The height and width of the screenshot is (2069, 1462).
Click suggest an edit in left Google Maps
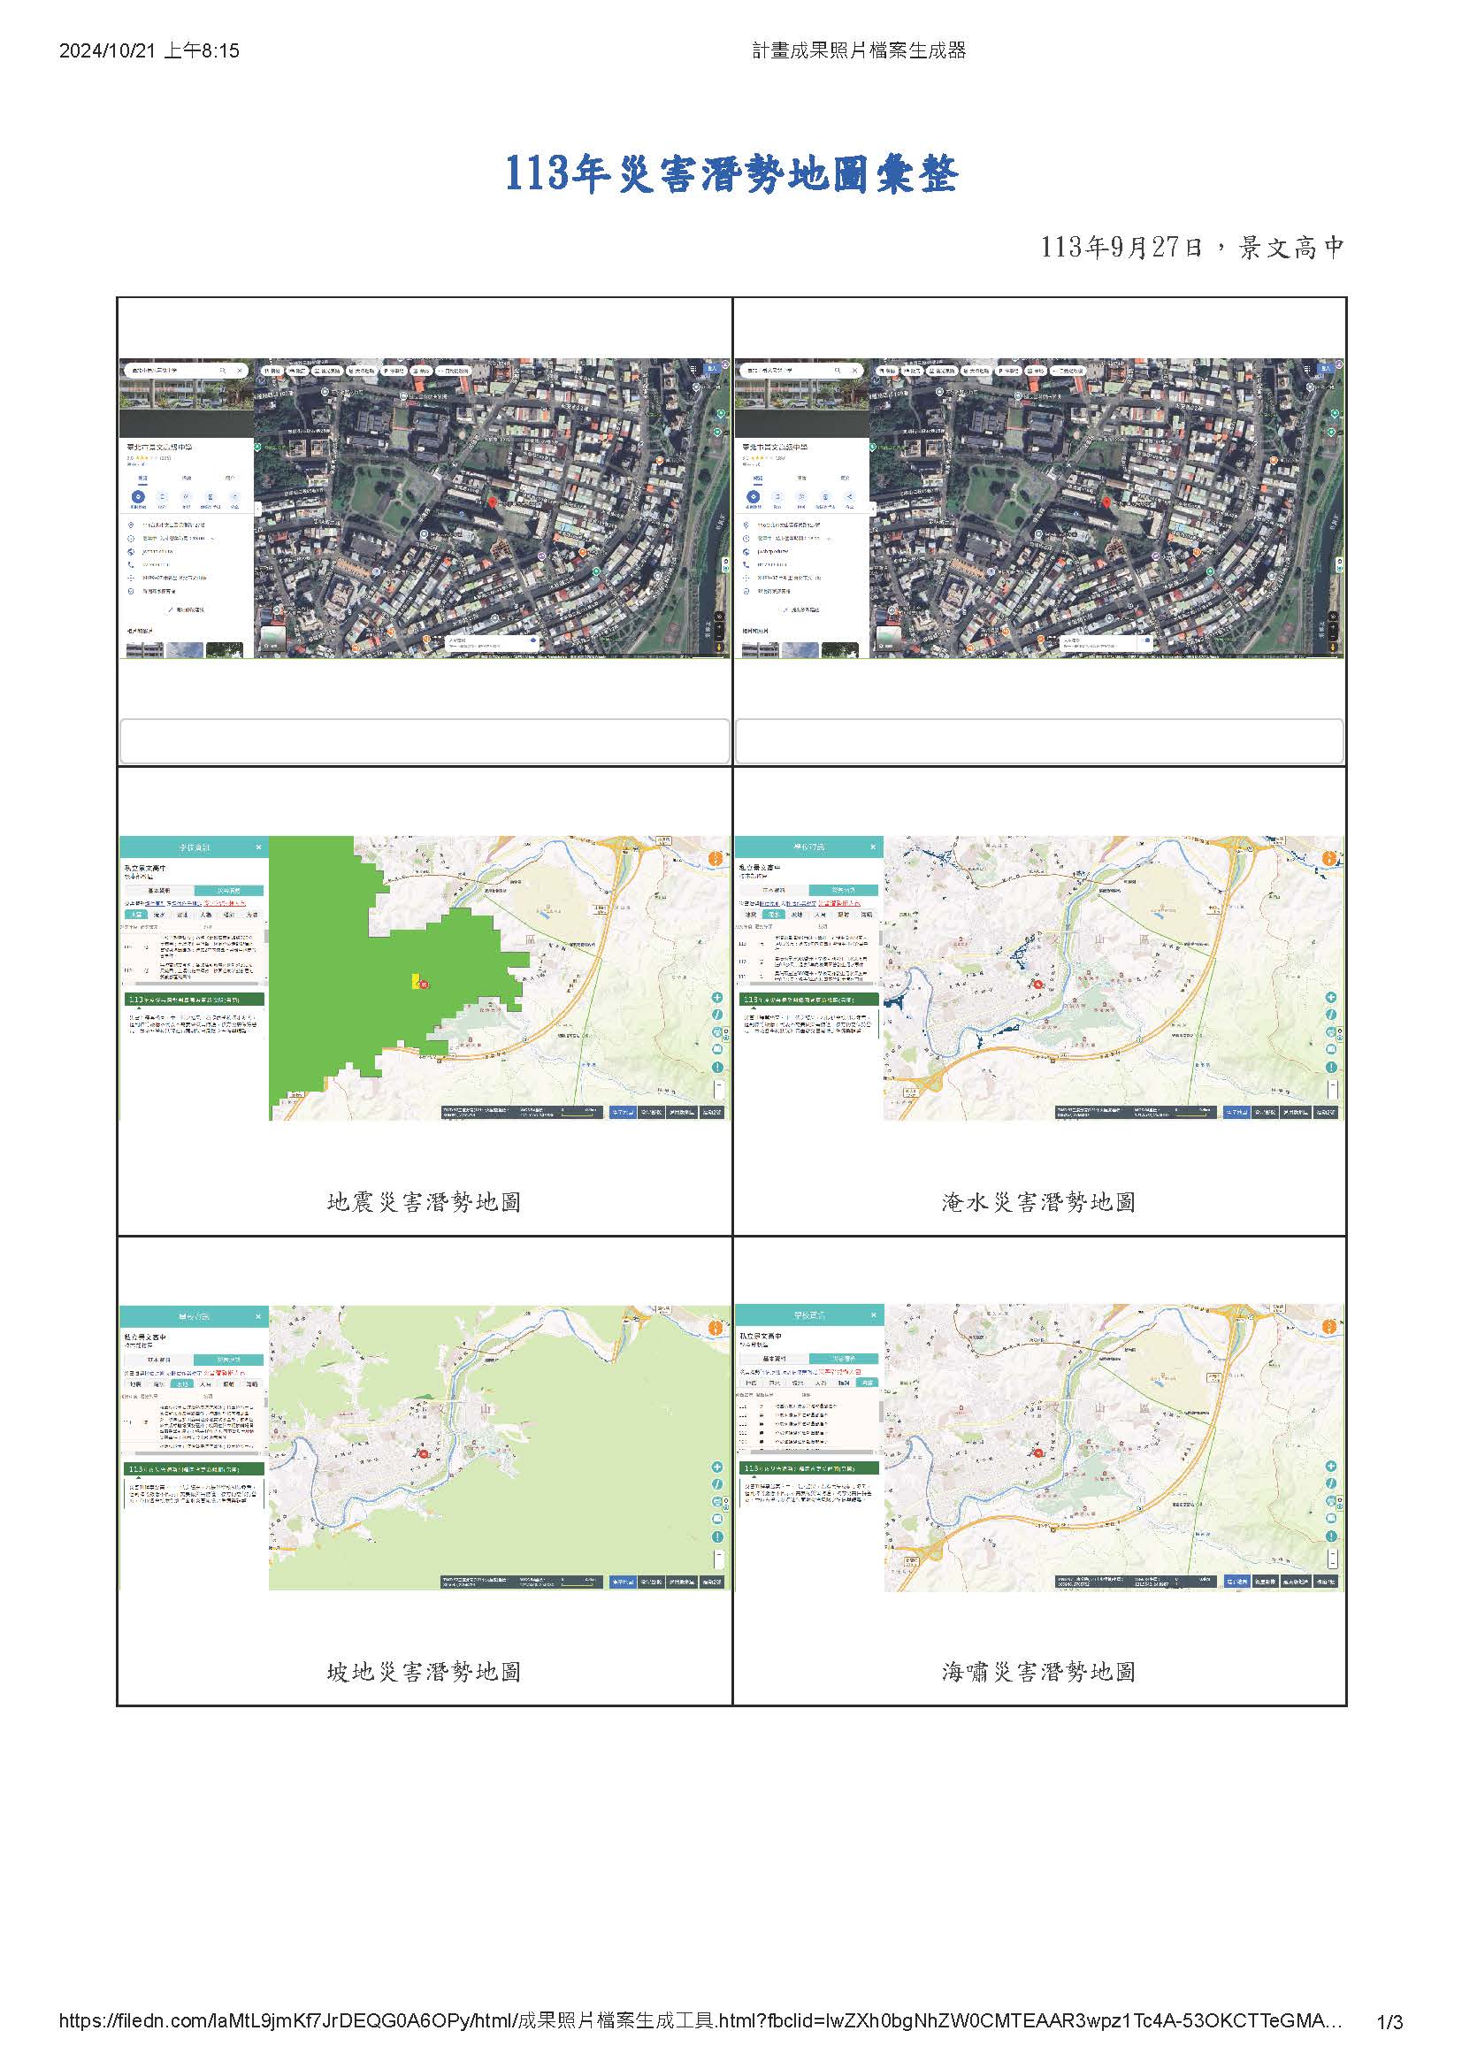point(187,610)
